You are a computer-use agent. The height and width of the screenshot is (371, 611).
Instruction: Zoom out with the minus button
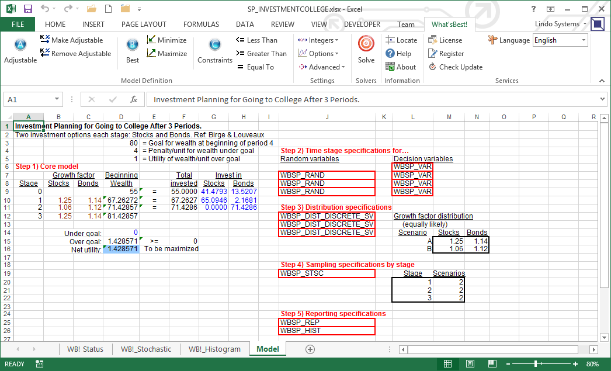tap(508, 364)
